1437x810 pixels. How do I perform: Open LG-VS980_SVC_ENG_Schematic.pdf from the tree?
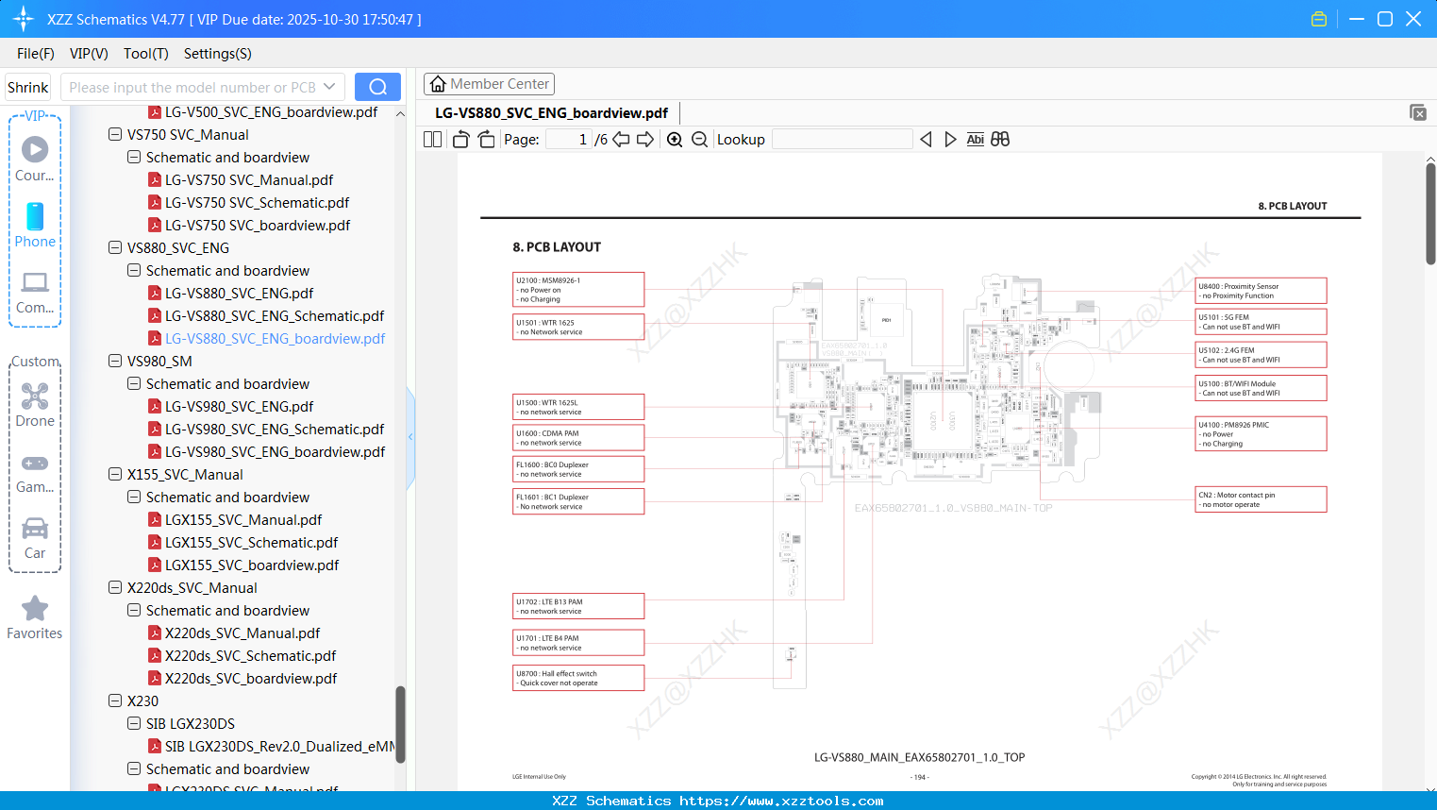click(x=275, y=429)
